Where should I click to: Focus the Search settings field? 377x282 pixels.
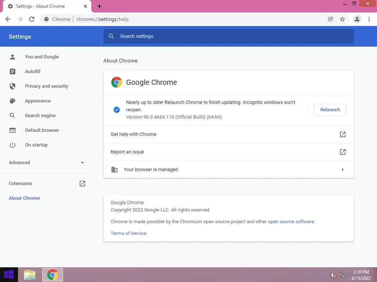228,36
